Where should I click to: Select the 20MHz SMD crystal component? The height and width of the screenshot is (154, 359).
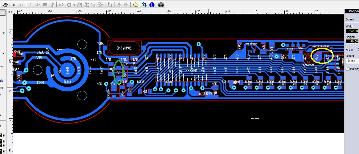124,48
